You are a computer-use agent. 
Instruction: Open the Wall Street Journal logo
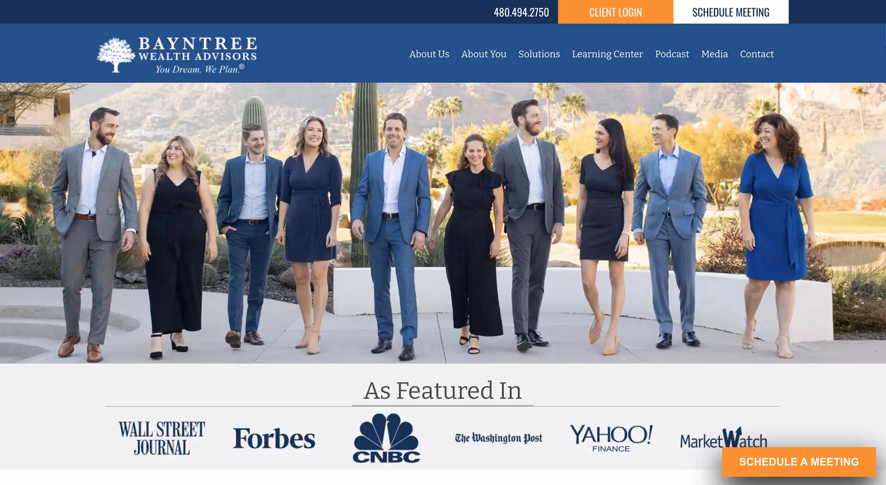[x=162, y=438]
